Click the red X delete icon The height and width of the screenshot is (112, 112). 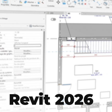[x=85, y=4]
